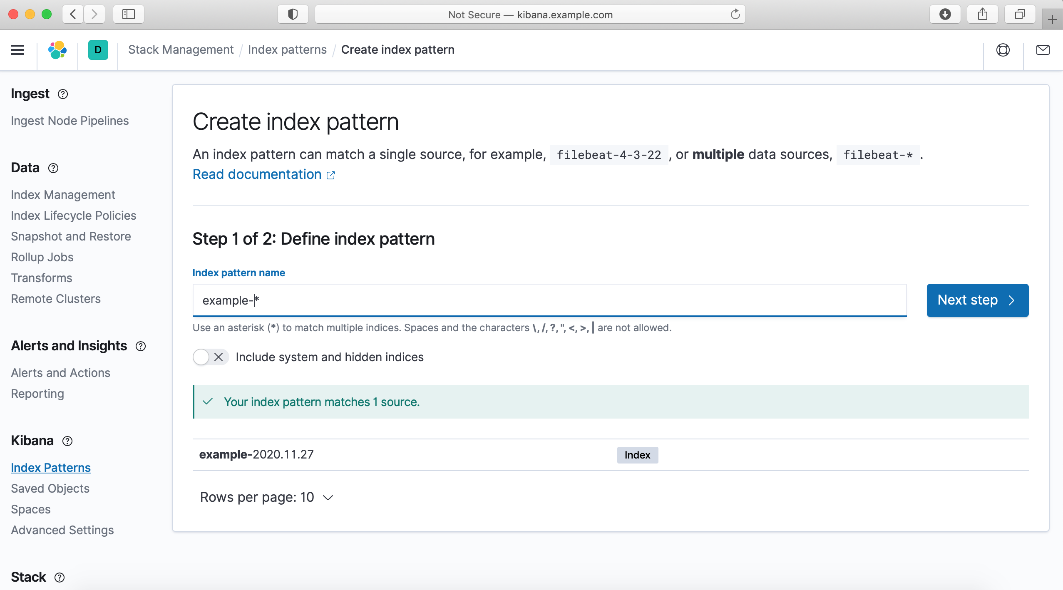Click the Next step button

[x=977, y=299]
